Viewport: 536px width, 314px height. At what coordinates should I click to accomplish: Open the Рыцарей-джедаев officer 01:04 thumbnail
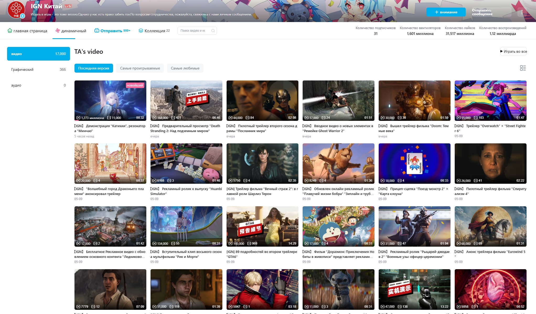click(x=415, y=226)
